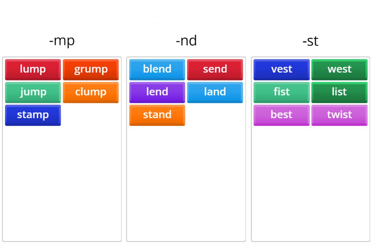Click the magenta 'twist' tile
376x245 pixels.
coord(339,115)
